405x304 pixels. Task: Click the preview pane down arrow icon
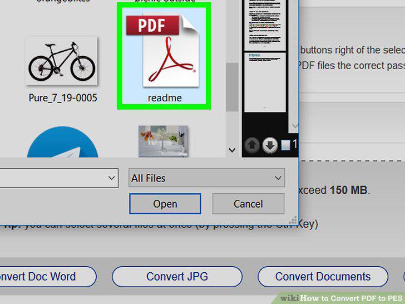click(270, 145)
